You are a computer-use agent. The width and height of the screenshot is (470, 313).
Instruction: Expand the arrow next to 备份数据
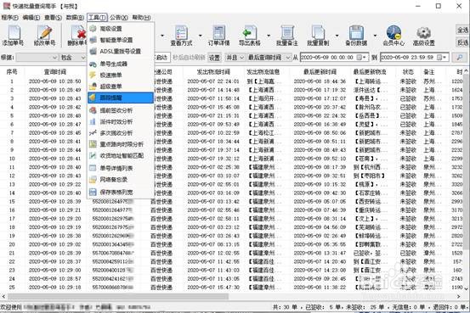point(376,36)
